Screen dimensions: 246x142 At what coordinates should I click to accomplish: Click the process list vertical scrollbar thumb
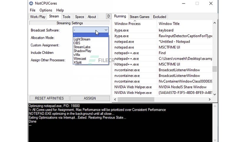coord(215,69)
